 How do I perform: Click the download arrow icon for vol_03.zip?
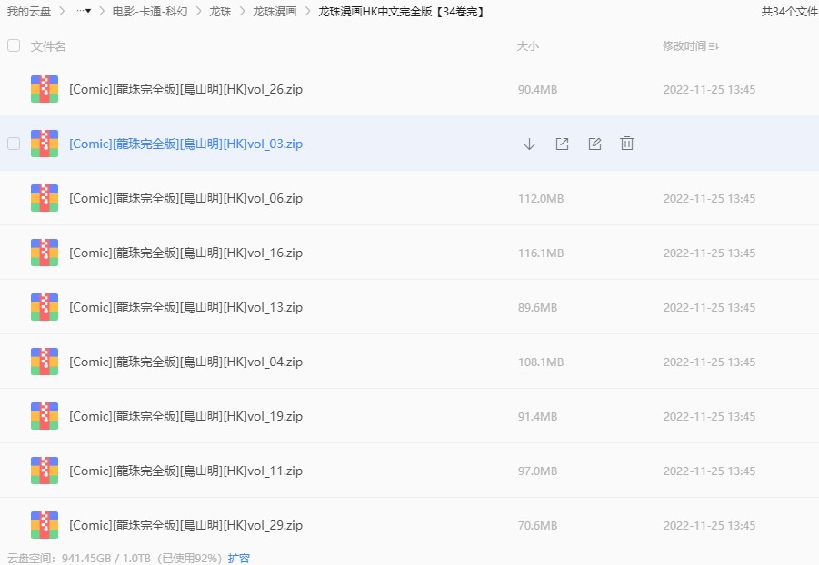[x=529, y=144]
